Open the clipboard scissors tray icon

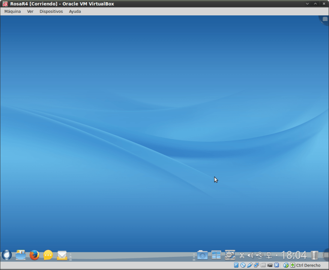tap(242, 256)
